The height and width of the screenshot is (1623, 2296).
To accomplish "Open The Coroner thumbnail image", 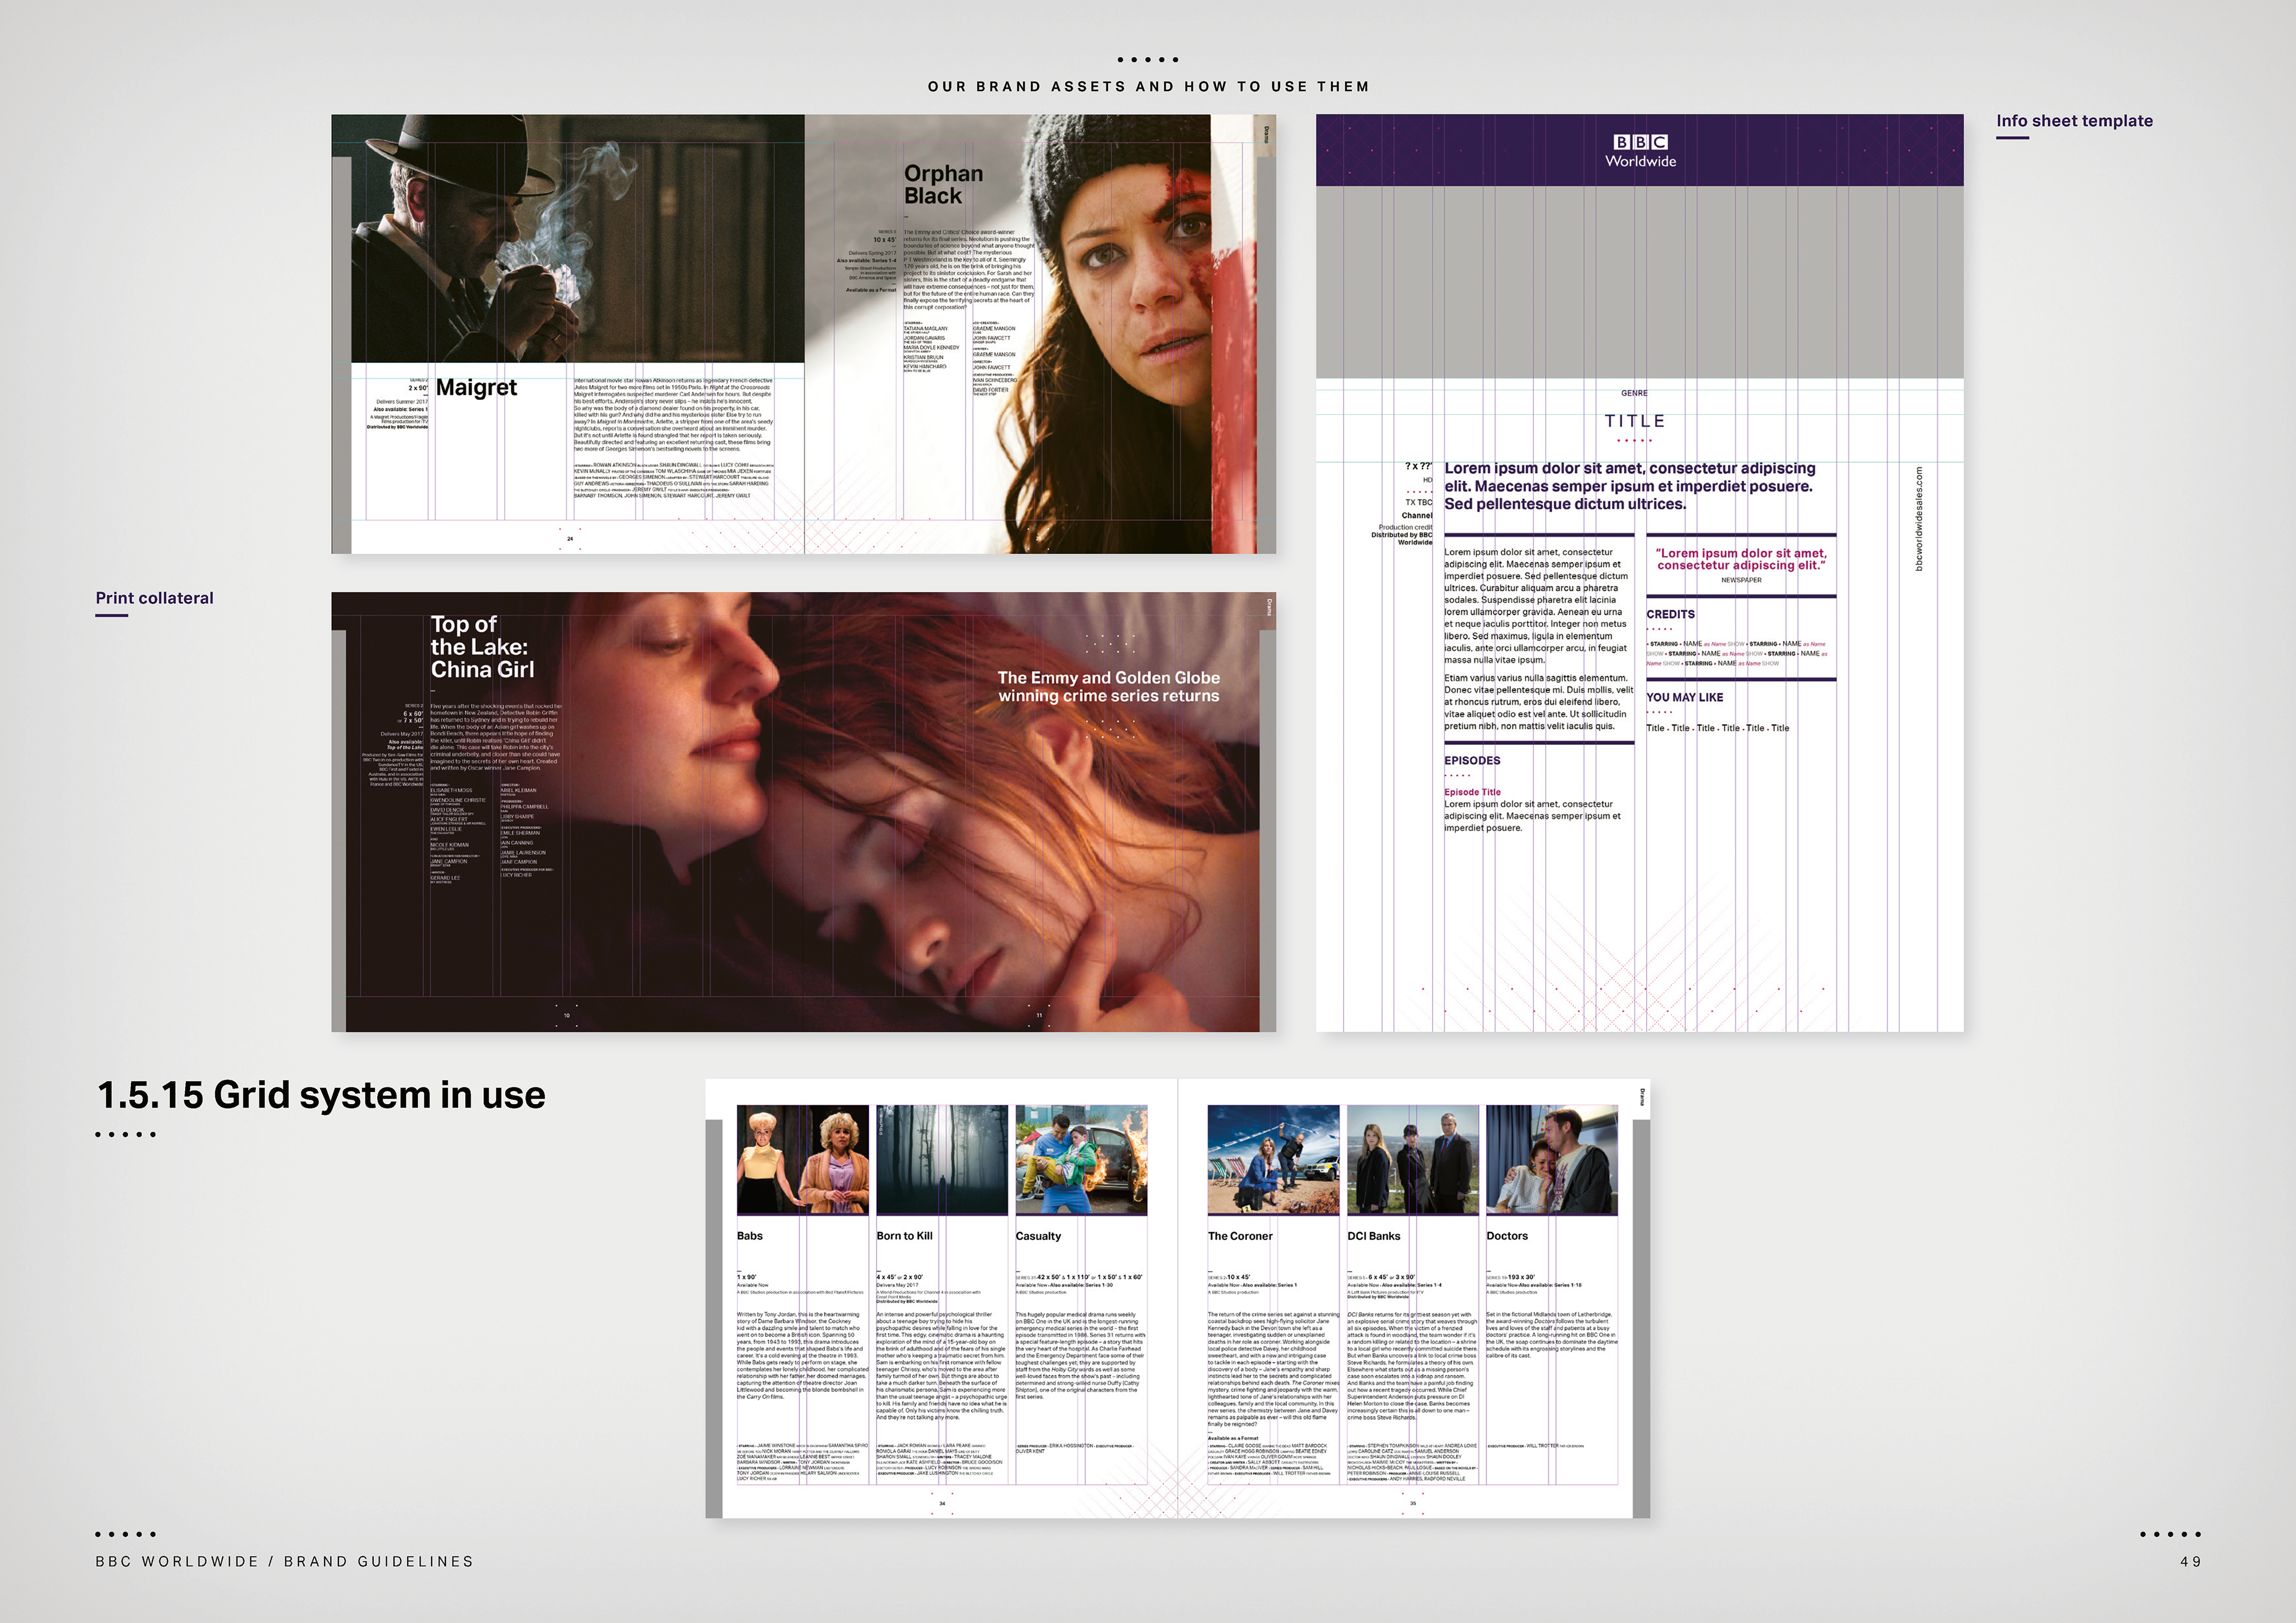I will (1273, 1160).
